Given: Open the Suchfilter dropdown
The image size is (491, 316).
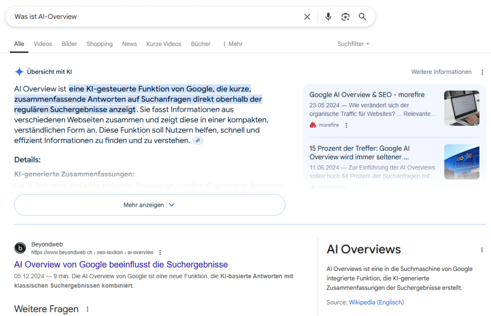Looking at the screenshot, I should click(353, 44).
